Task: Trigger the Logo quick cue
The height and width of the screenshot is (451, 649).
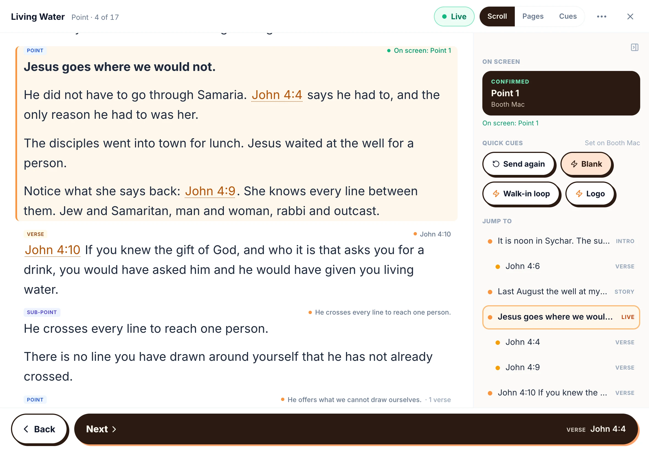Action: click(590, 194)
